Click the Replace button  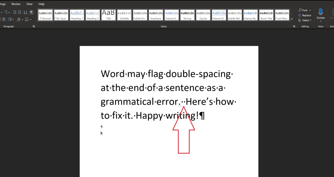[304, 15]
